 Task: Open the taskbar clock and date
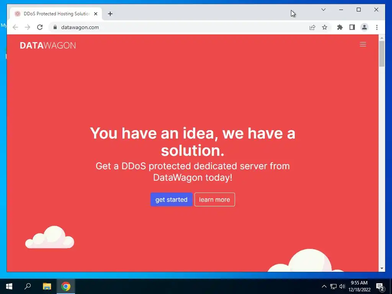359,286
